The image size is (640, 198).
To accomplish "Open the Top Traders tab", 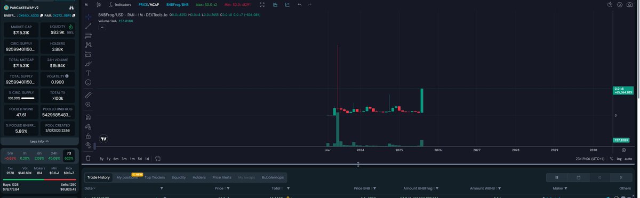I will click(x=155, y=177).
